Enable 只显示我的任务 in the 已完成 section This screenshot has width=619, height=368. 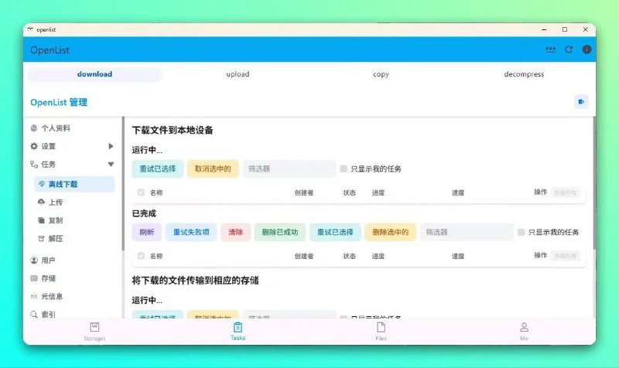coord(521,232)
